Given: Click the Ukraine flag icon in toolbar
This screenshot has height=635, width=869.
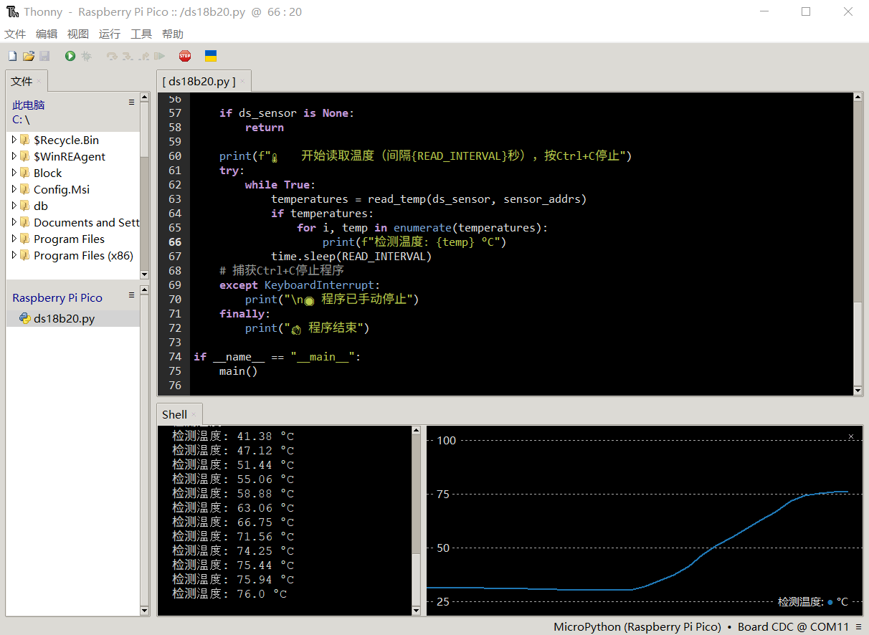Looking at the screenshot, I should click(211, 56).
